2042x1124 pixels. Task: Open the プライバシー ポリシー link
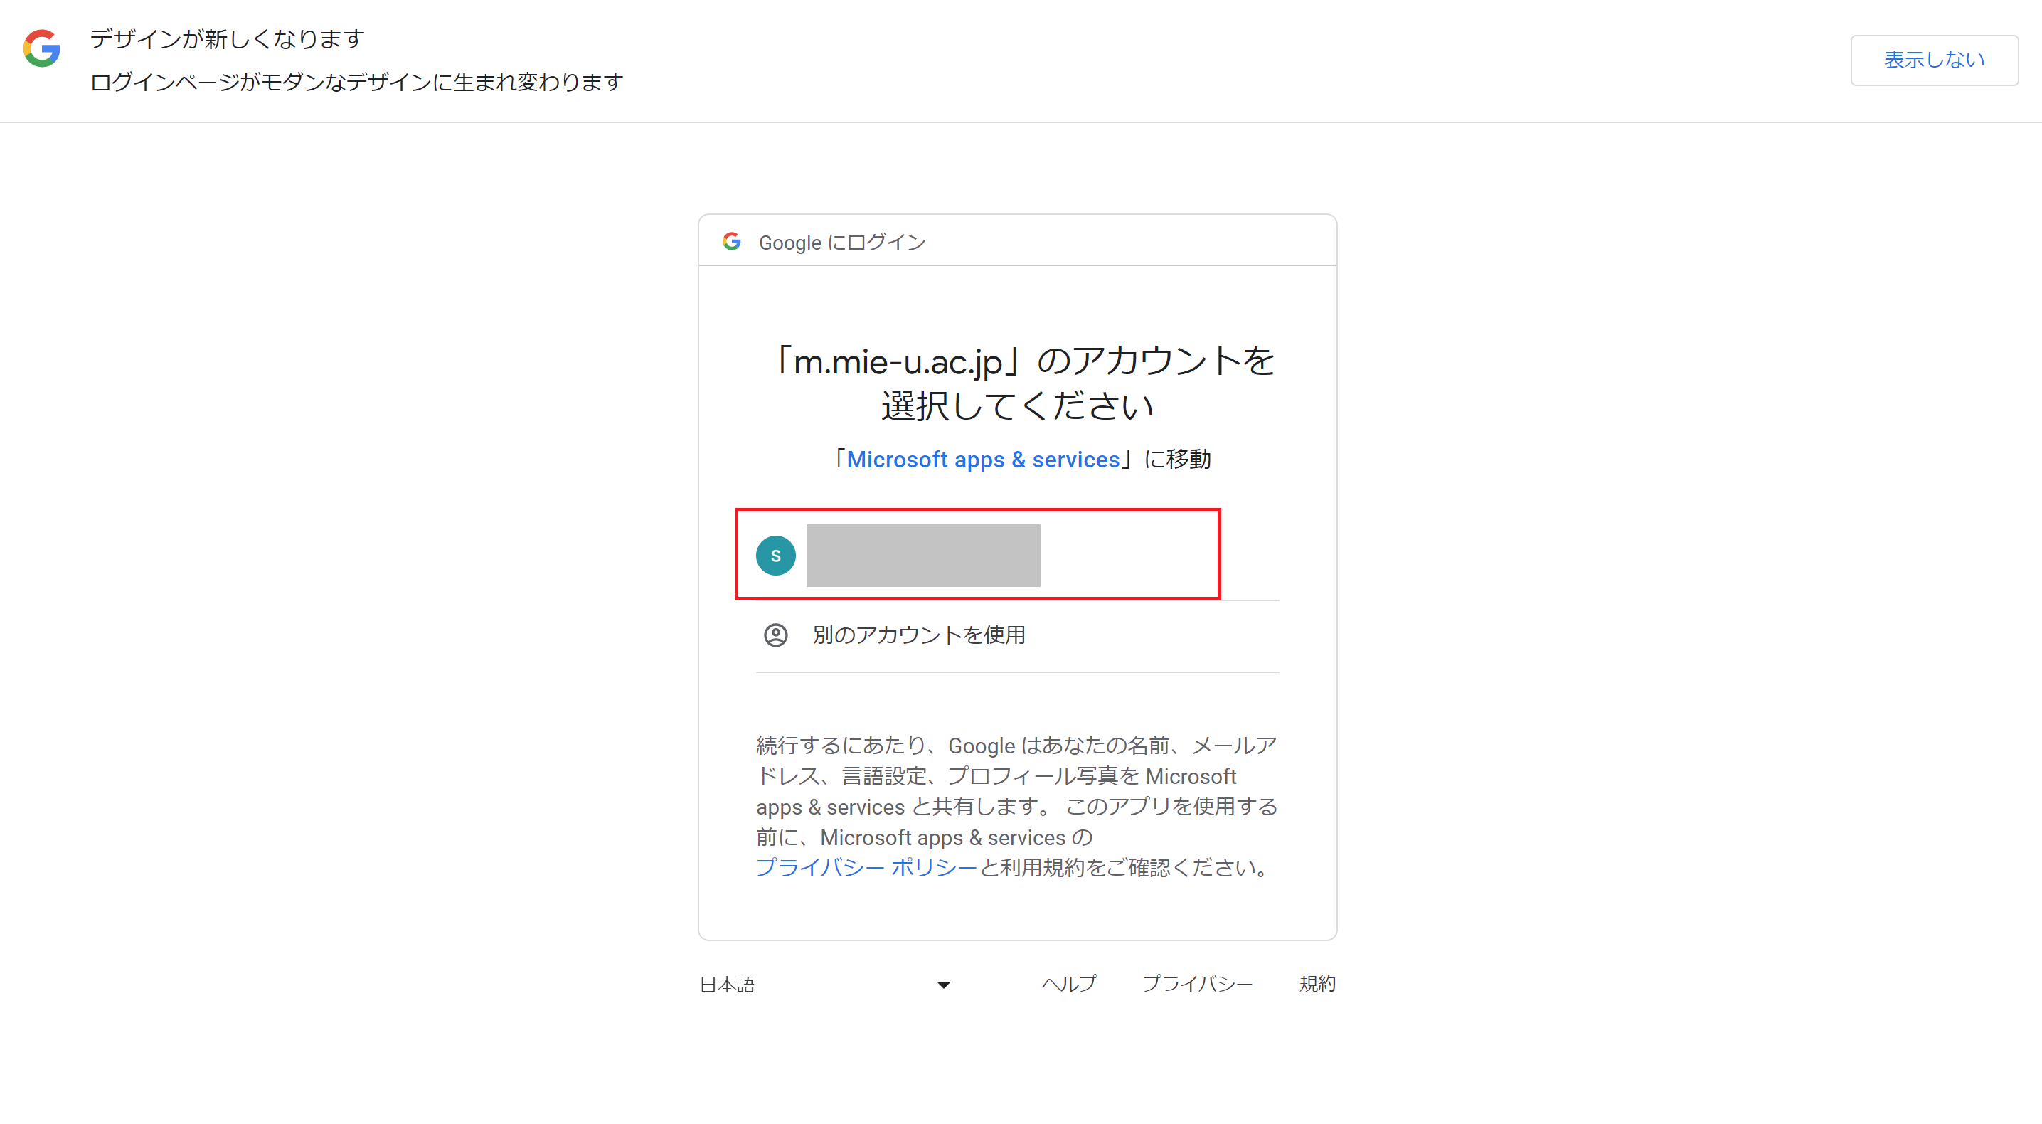click(x=866, y=868)
